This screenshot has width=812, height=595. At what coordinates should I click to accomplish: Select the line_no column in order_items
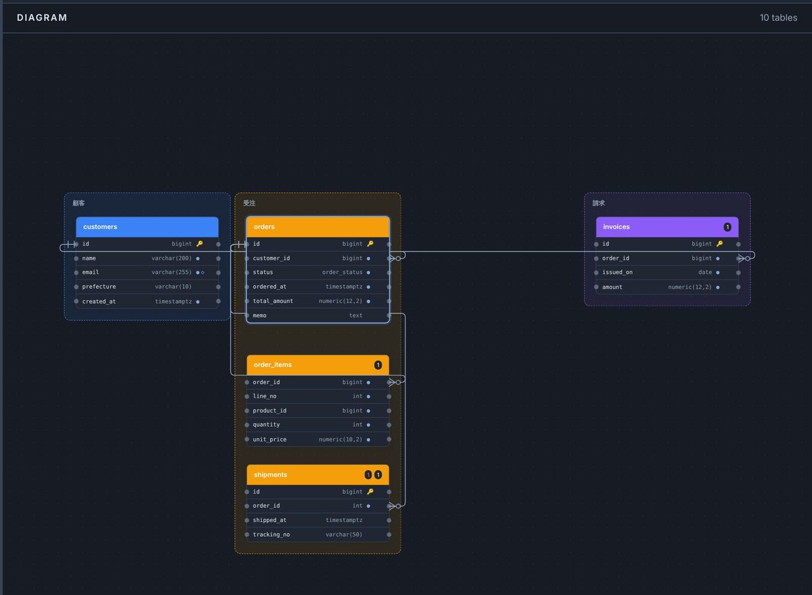click(318, 396)
